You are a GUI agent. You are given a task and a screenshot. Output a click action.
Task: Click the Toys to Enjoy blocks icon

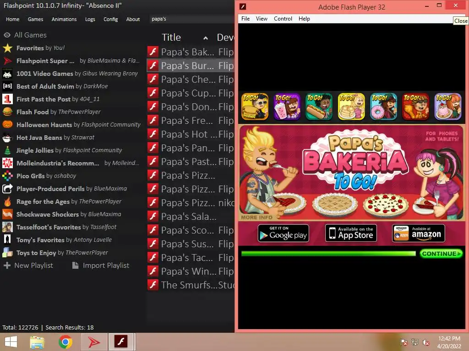[7, 253]
